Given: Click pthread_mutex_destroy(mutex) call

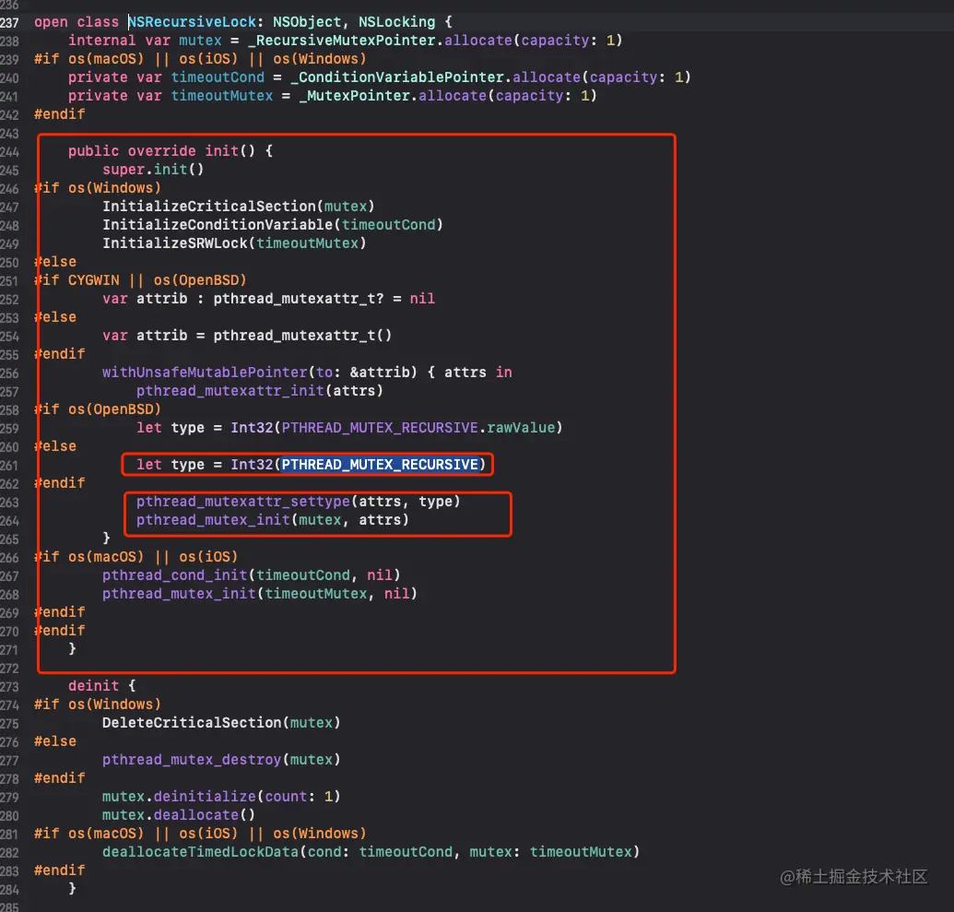Looking at the screenshot, I should point(221,760).
